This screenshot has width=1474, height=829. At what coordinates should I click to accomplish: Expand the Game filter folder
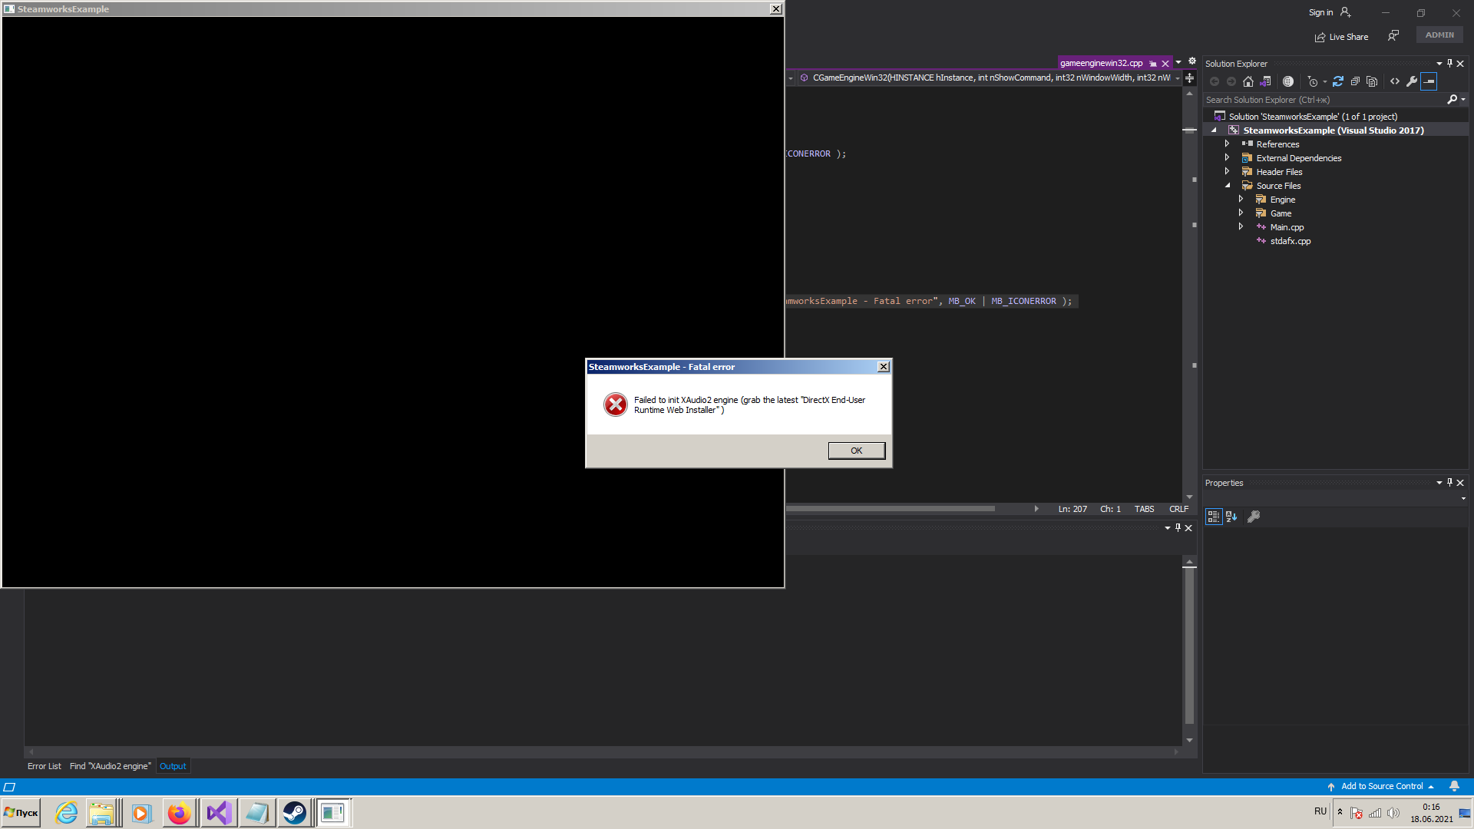point(1241,213)
